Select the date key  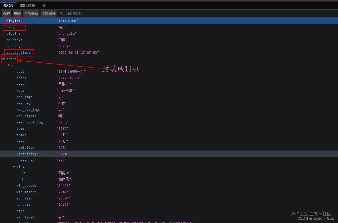coord(21,78)
